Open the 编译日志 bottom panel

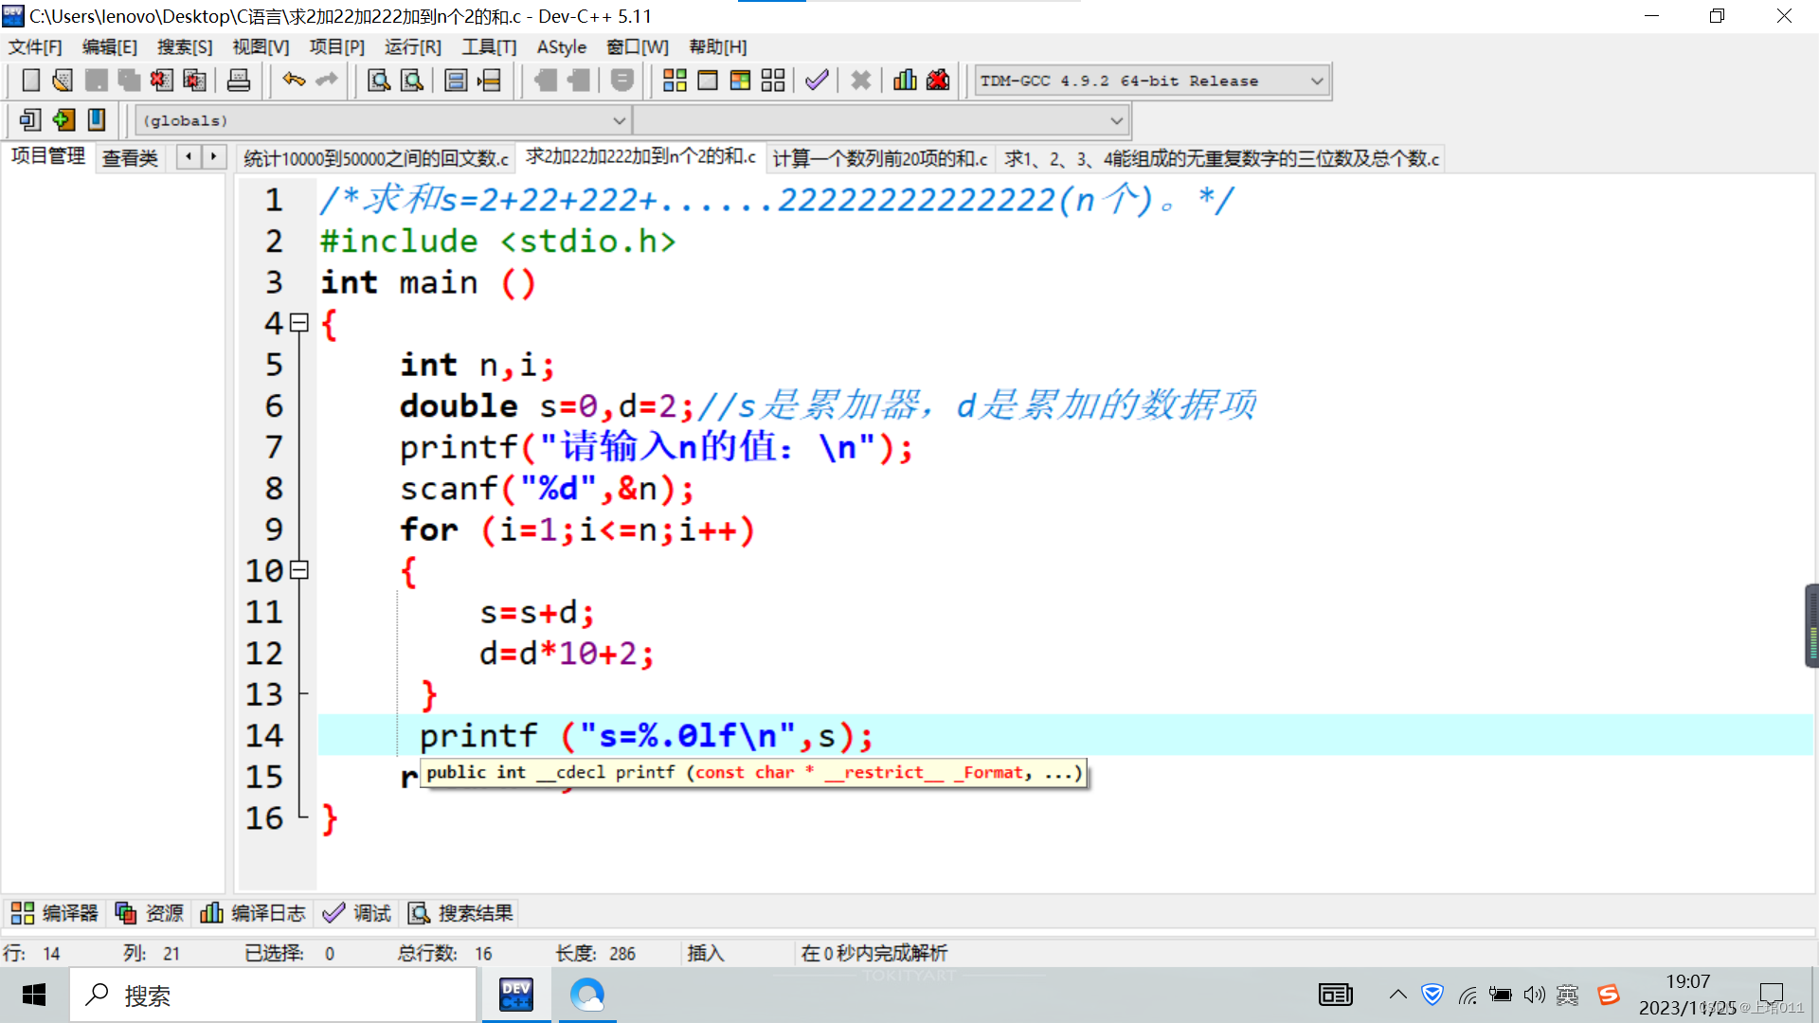coord(253,913)
